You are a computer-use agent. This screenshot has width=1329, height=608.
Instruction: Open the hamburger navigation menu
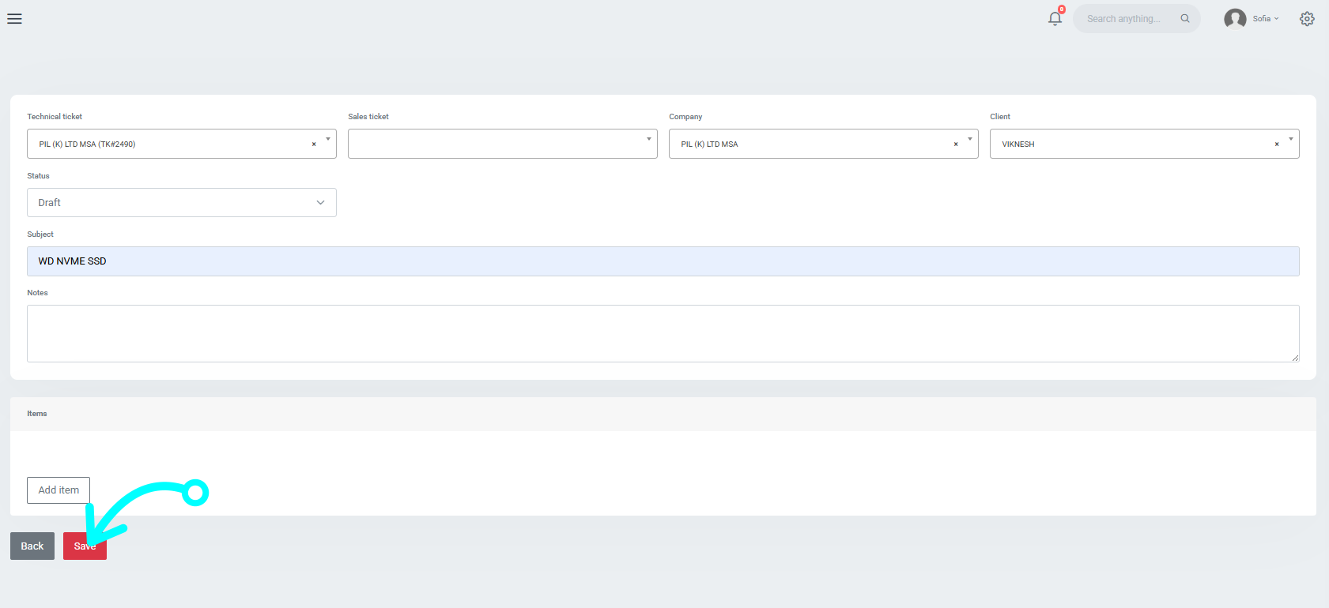14,19
